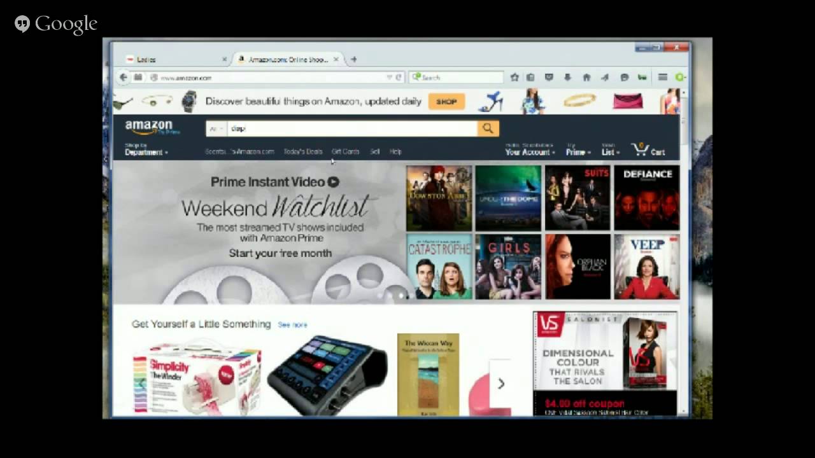The image size is (815, 458).
Task: Click the send paper-plane icon in toolbar
Action: 605,77
